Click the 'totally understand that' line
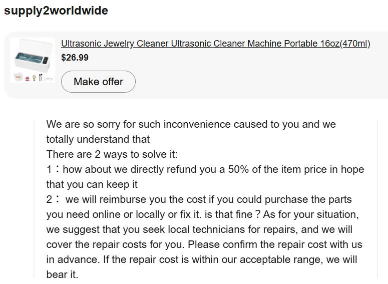Viewport: 388px width, 284px height. point(98,139)
